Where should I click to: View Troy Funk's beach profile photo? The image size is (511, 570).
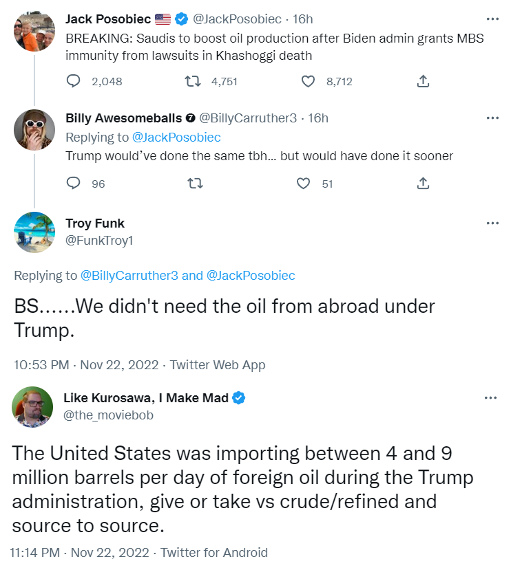click(x=34, y=232)
